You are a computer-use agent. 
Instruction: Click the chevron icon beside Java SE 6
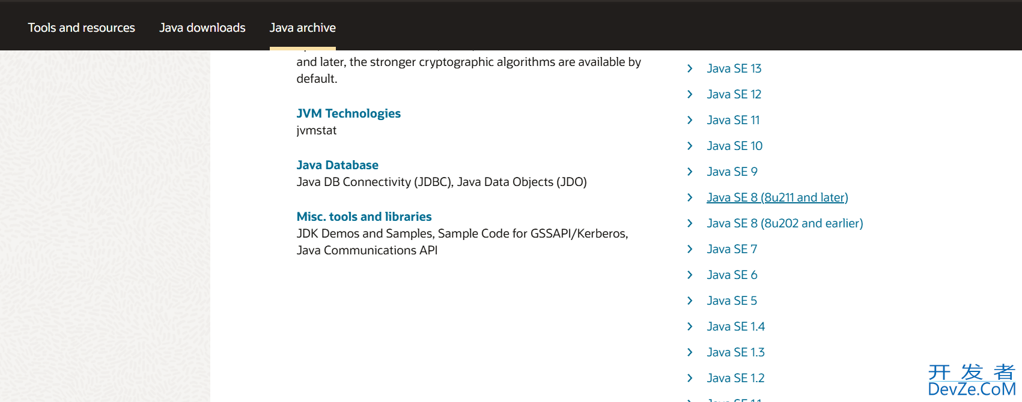(690, 275)
